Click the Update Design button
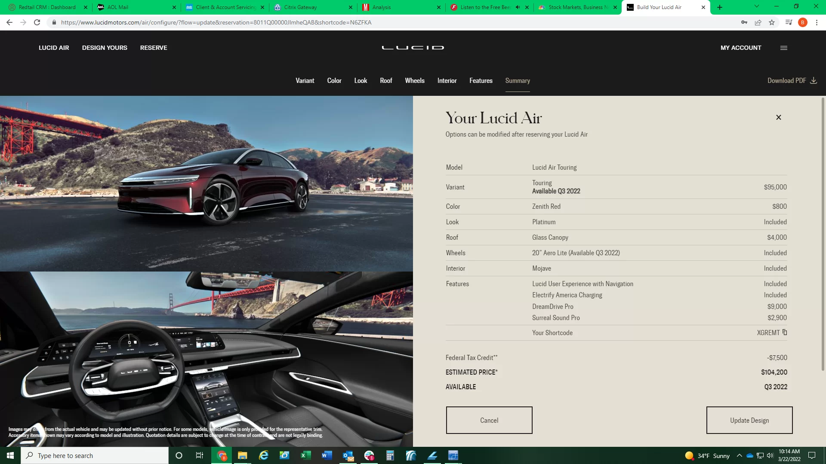The height and width of the screenshot is (464, 826). (749, 420)
